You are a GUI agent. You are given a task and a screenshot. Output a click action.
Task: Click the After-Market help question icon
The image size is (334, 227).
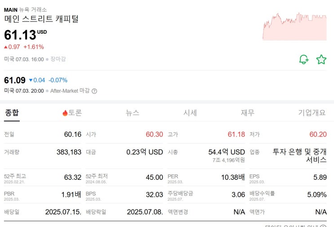94,91
